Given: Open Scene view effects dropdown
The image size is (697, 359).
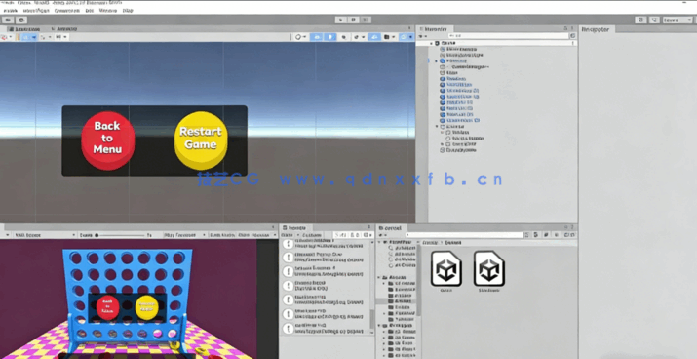Looking at the screenshot, I should pos(359,37).
